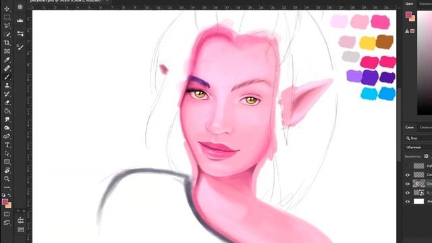Select the Brush tool
The width and height of the screenshot is (432, 243).
coord(7,77)
